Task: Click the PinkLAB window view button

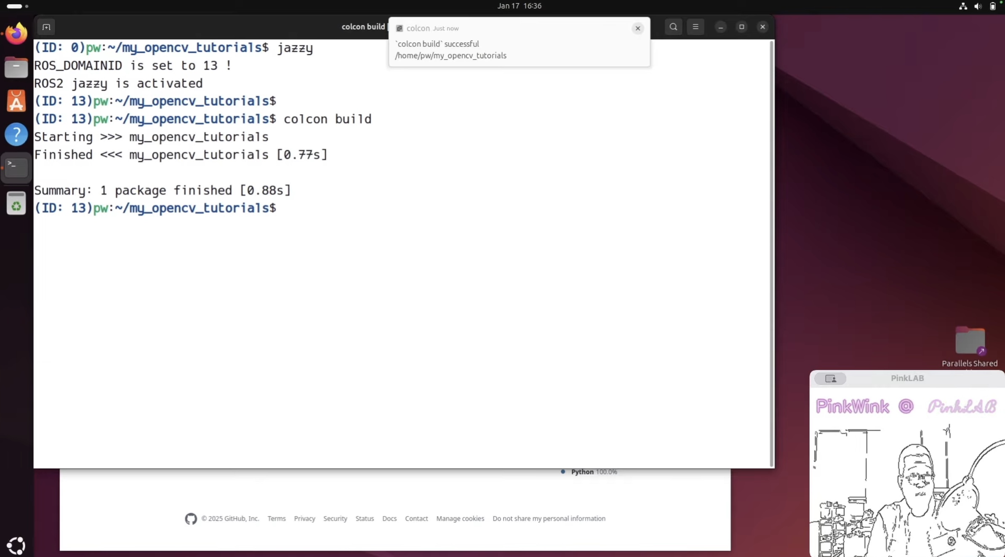Action: click(x=830, y=378)
